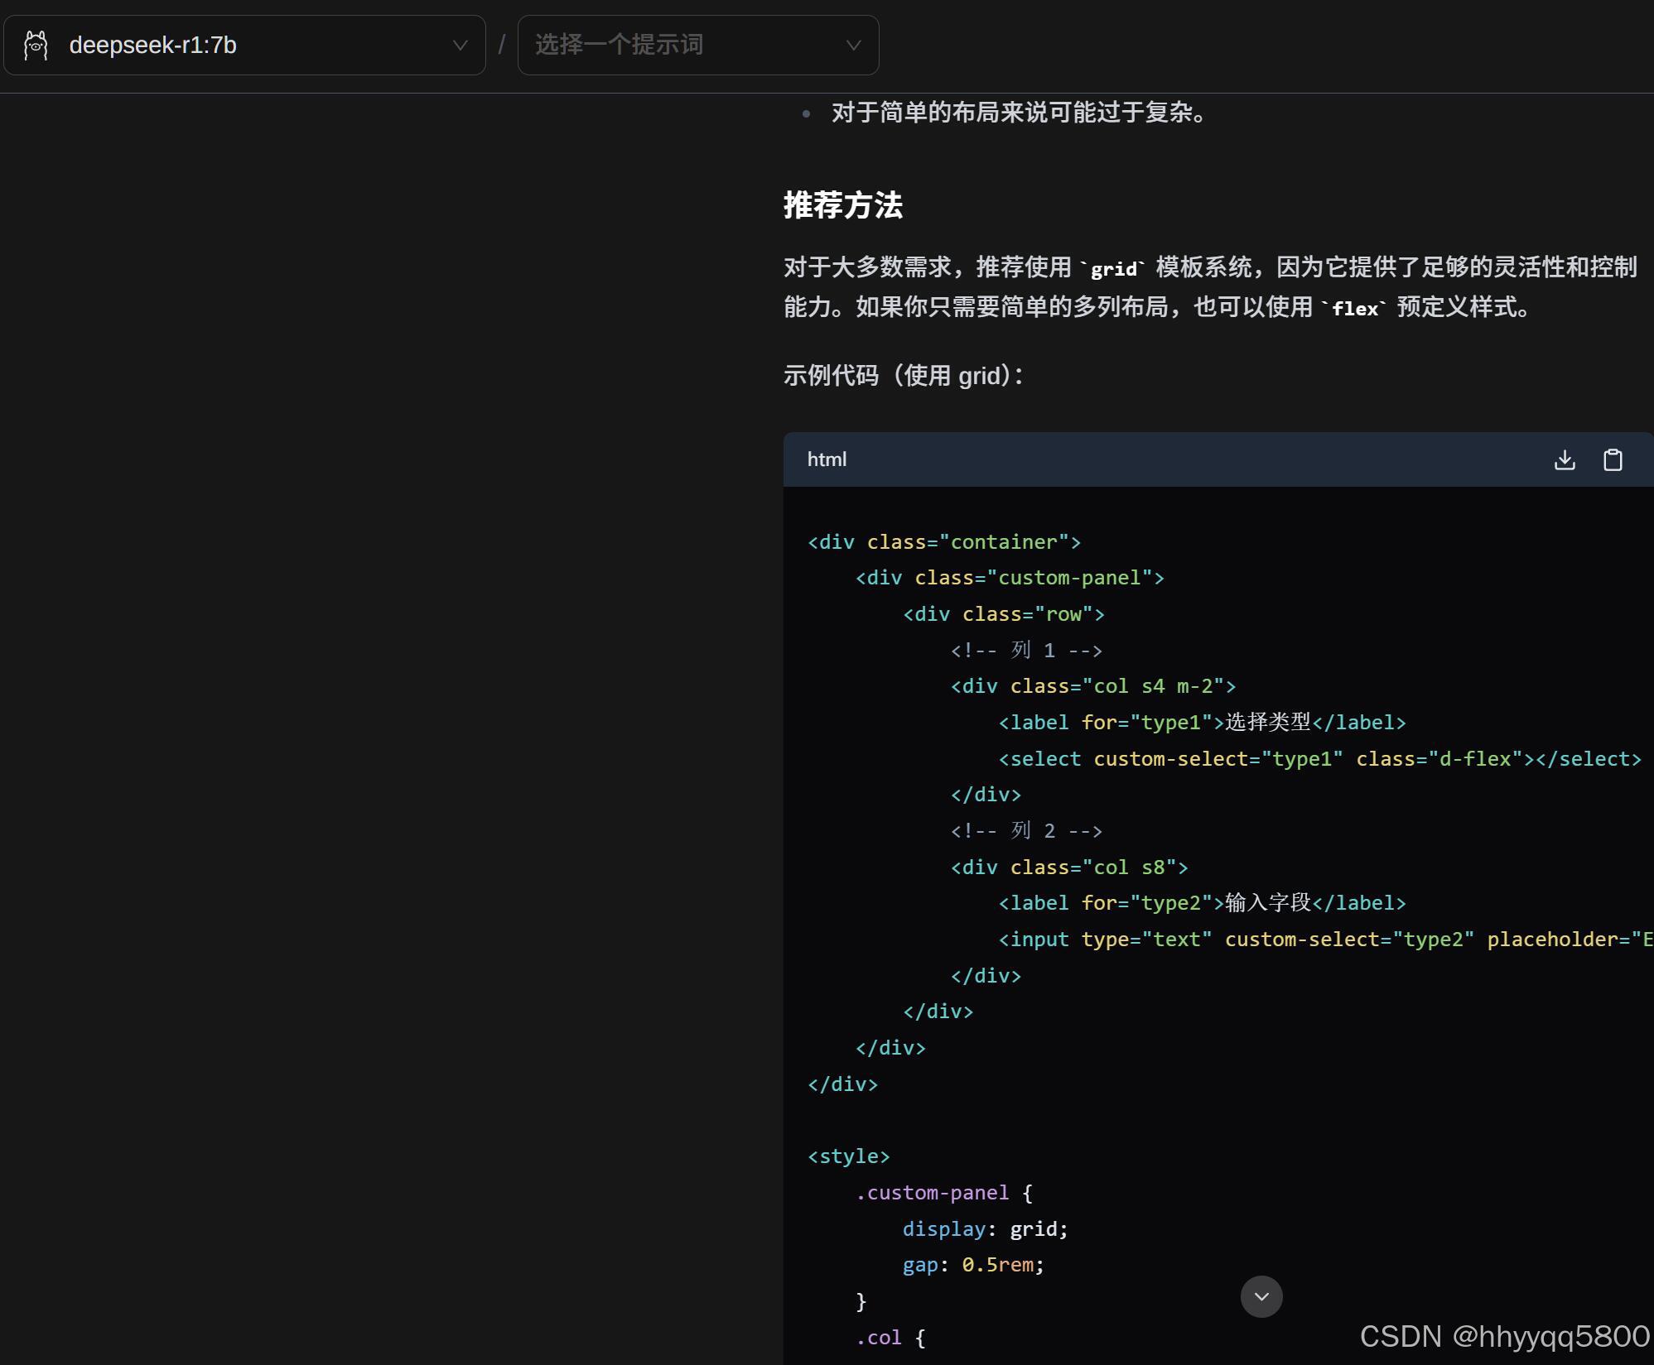1654x1365 pixels.
Task: Copy the html code block to clipboard
Action: 1612,459
